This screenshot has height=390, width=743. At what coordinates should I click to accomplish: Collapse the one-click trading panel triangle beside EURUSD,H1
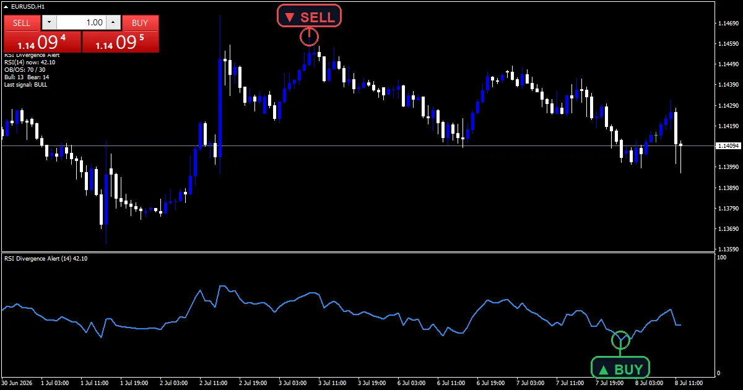tap(6, 6)
